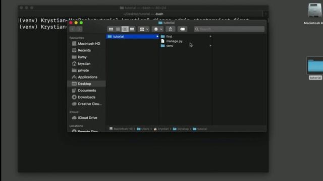Open Recents in sidebar
This screenshot has height=181, width=323.
pyautogui.click(x=81, y=50)
